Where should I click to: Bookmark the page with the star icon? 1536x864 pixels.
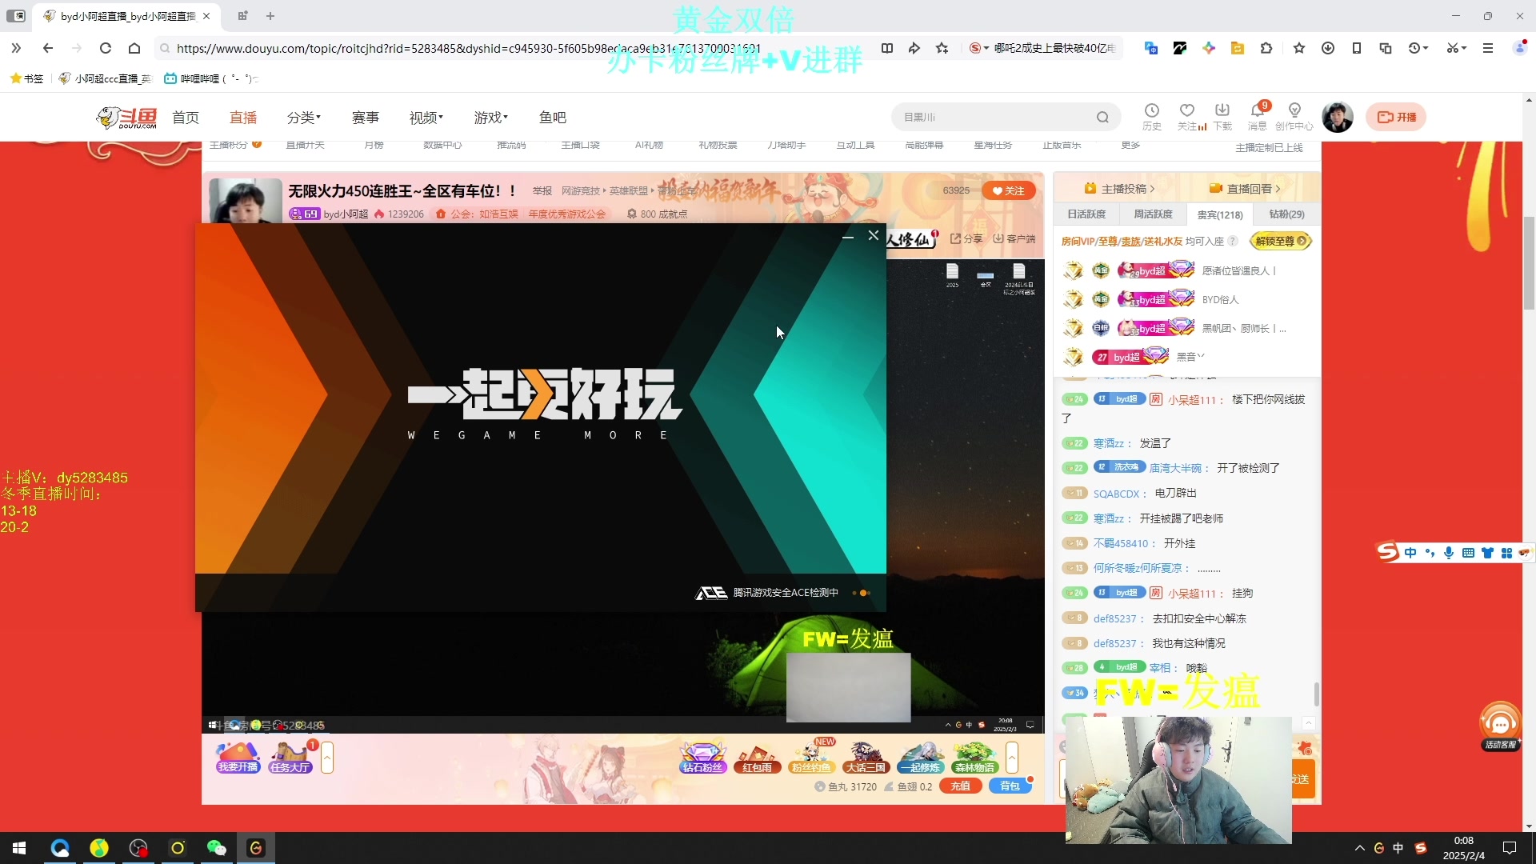[942, 48]
